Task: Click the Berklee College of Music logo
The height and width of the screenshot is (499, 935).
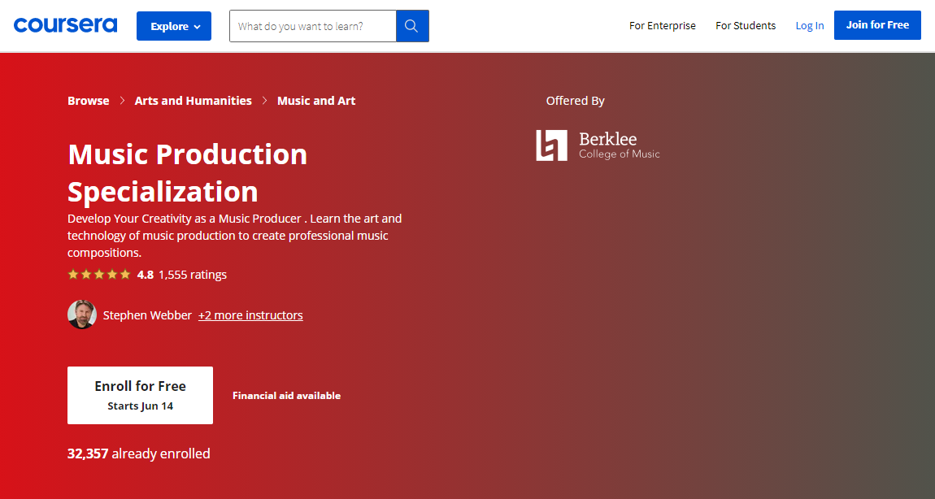Action: (598, 145)
